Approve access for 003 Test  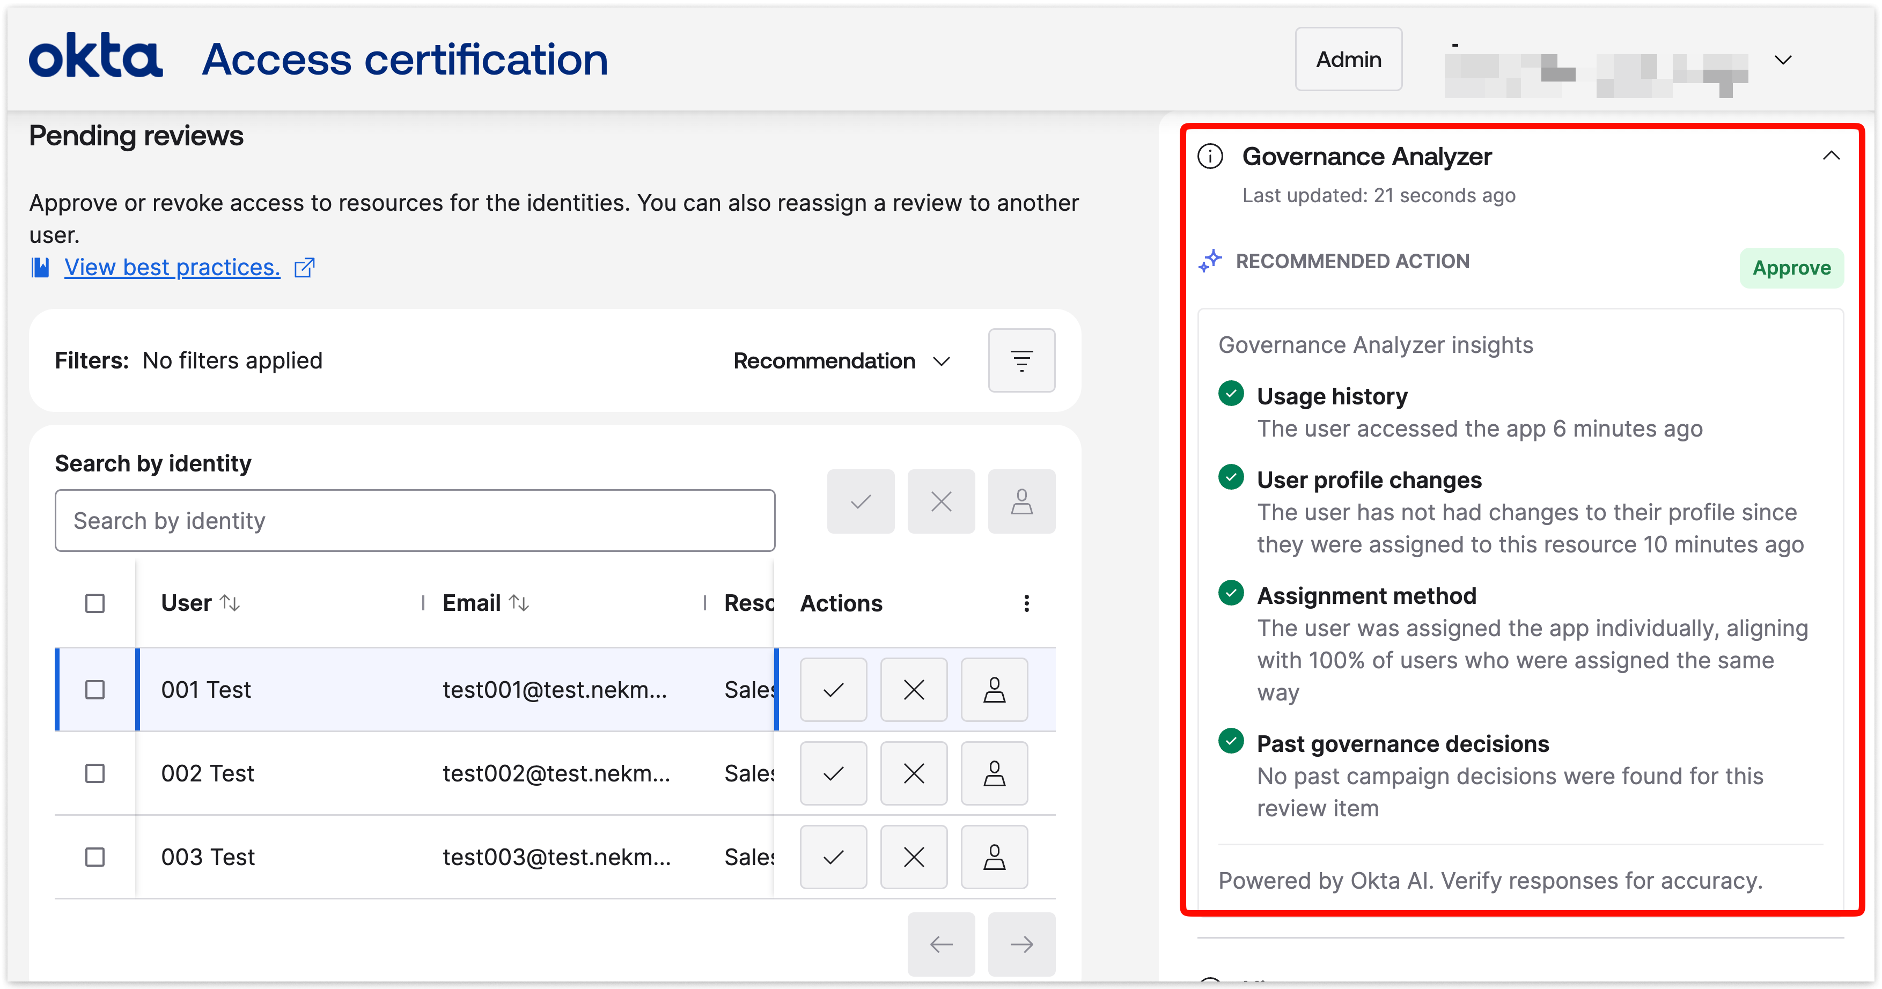point(834,857)
